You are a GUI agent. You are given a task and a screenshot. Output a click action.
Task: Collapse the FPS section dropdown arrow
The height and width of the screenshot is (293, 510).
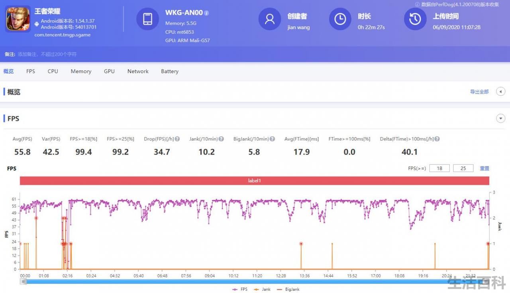coord(500,118)
